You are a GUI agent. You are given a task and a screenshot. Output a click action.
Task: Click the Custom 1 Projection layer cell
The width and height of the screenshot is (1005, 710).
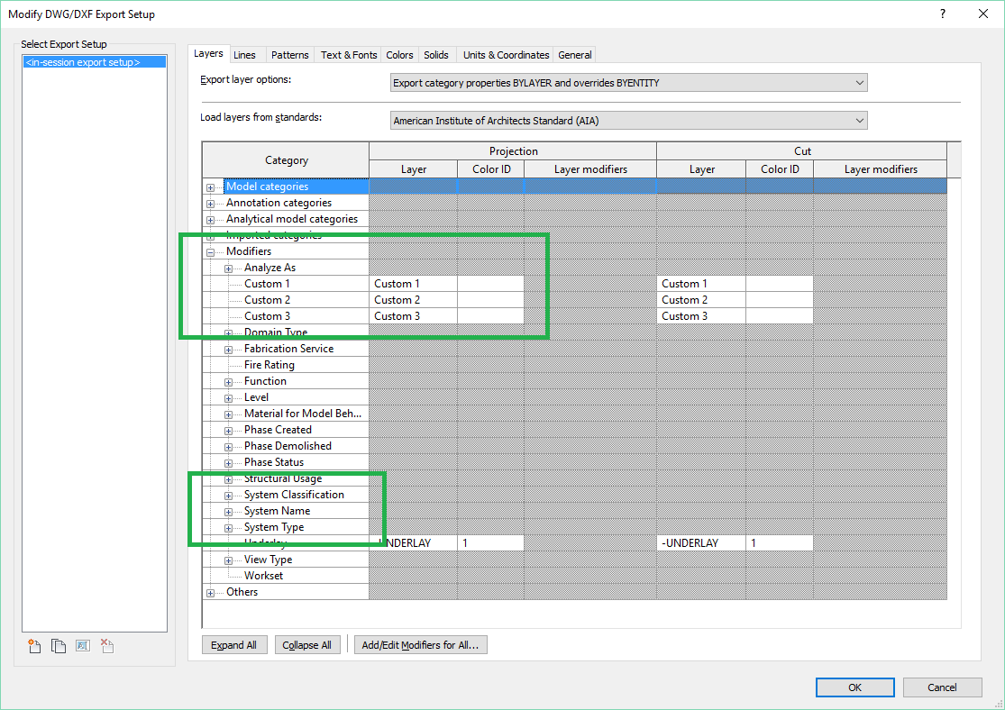(x=413, y=283)
